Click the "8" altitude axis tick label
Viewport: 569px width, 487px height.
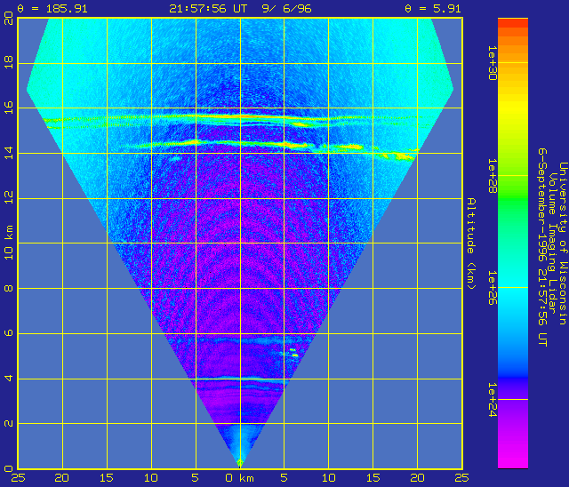pyautogui.click(x=9, y=288)
